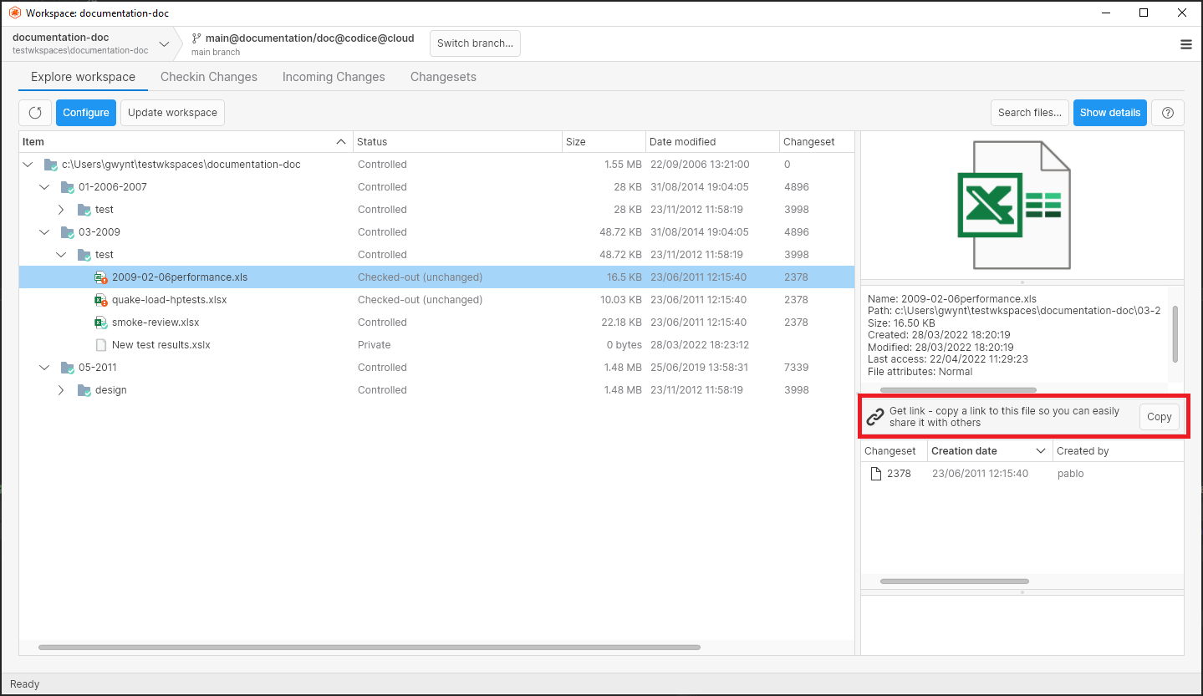Click the refresh workspace icon

pos(34,112)
